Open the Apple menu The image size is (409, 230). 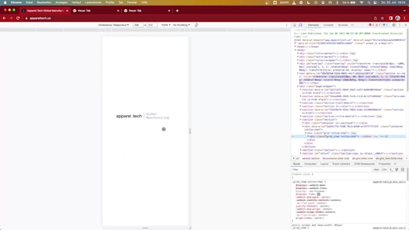(x=5, y=2)
